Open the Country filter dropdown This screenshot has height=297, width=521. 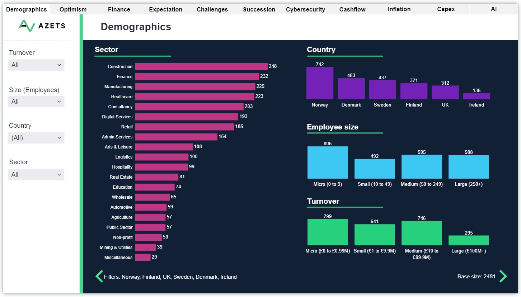[36, 138]
